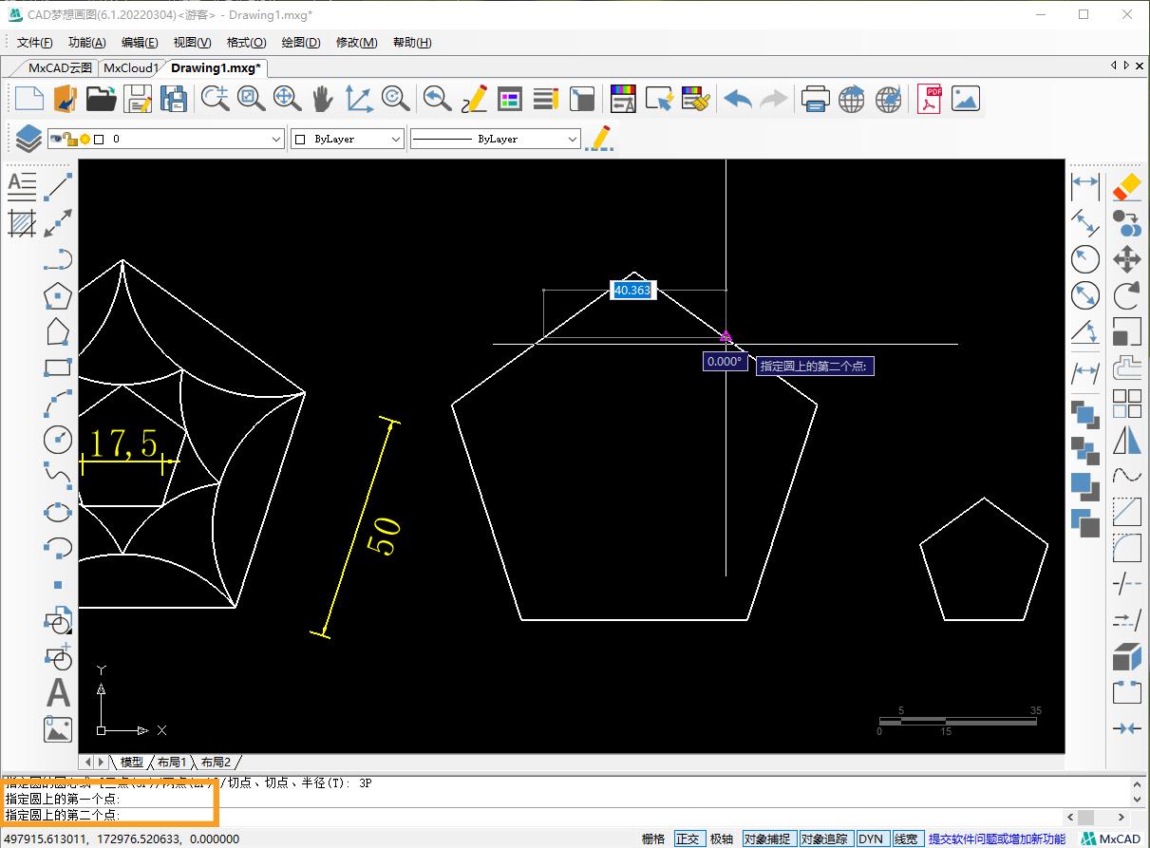Expand the layer selection dropdown
This screenshot has height=848, width=1150.
276,139
